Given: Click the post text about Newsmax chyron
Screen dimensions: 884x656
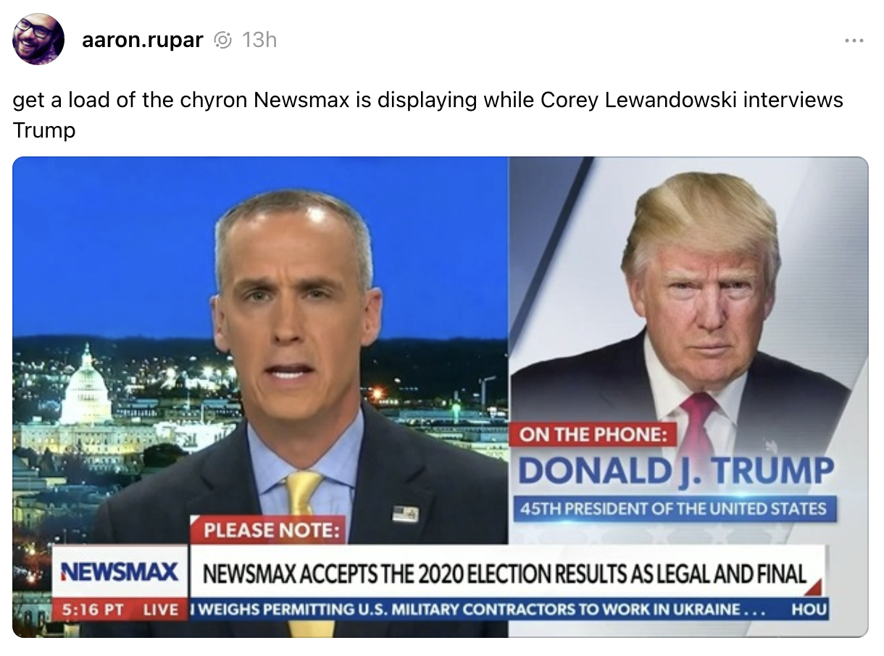Looking at the screenshot, I should tap(428, 114).
